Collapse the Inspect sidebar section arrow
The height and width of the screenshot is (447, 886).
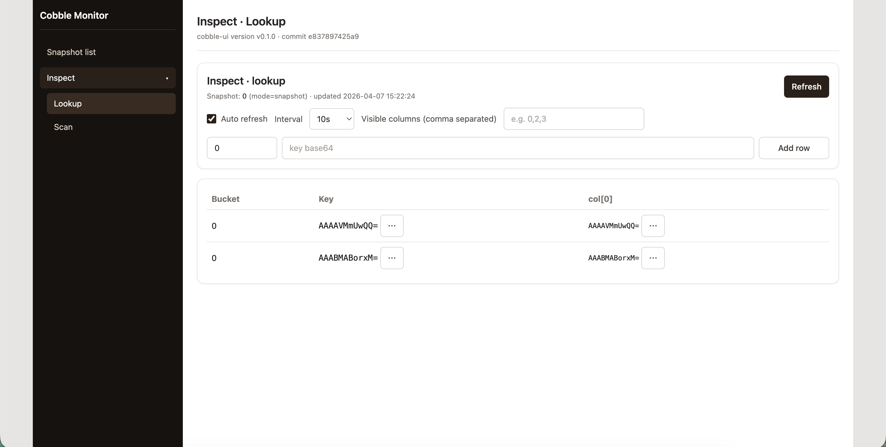167,78
